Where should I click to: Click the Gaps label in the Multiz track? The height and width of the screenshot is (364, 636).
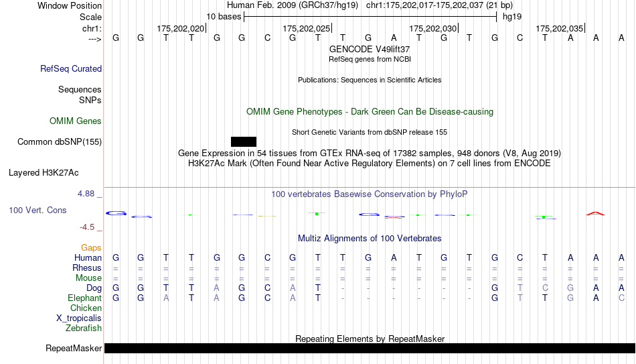[x=91, y=248]
